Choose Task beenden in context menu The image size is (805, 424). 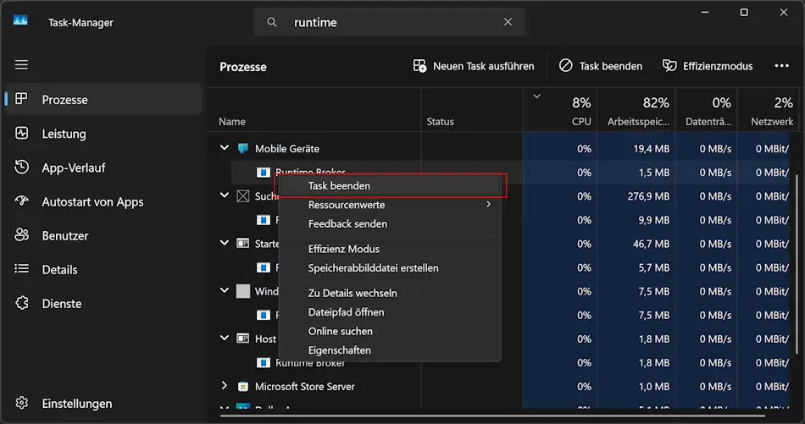(x=339, y=185)
